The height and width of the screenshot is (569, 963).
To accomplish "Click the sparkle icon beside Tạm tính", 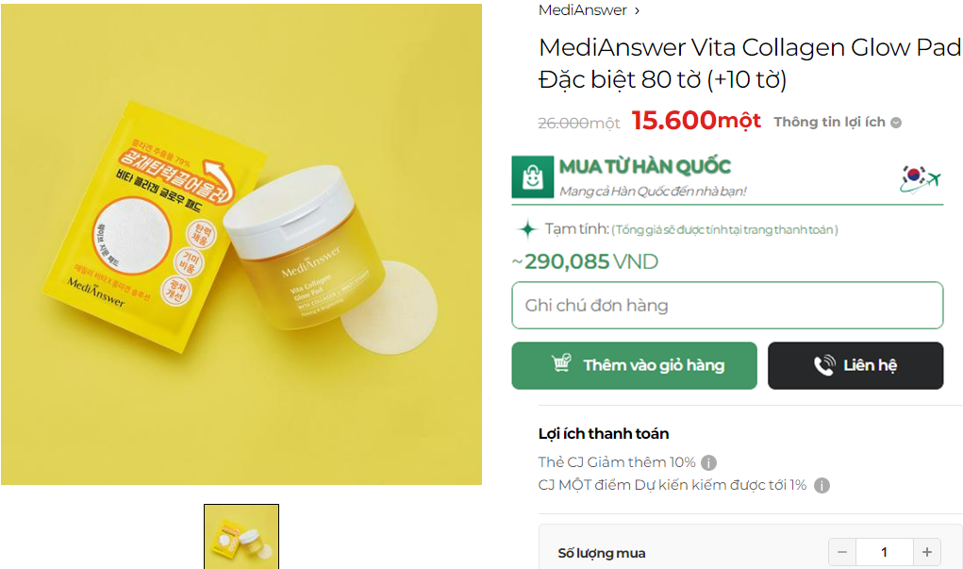I will click(x=527, y=229).
